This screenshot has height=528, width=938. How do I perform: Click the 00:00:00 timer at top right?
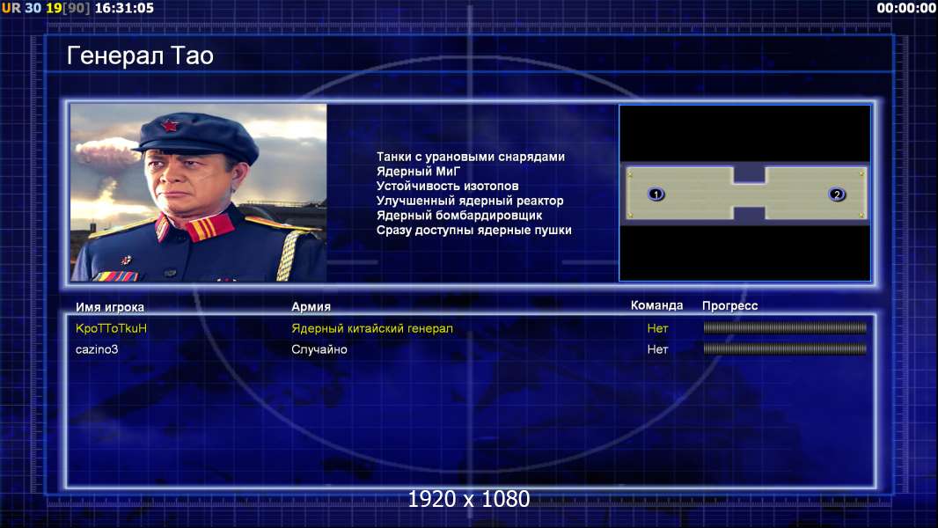click(906, 8)
